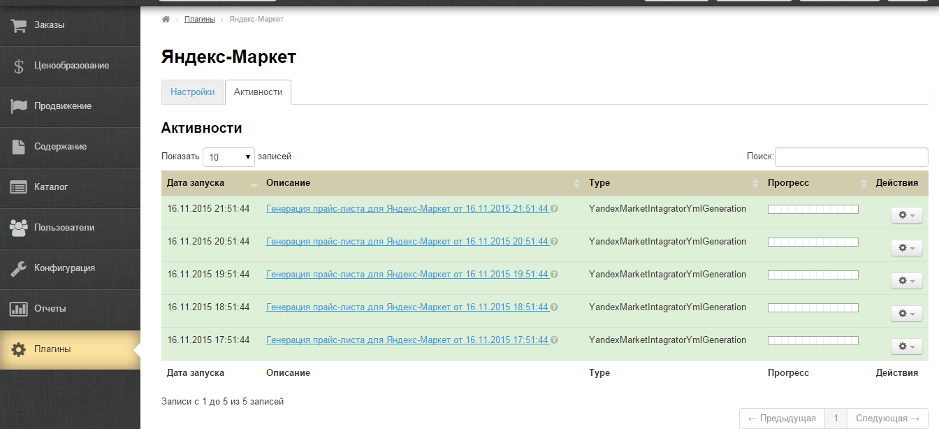The width and height of the screenshot is (939, 429).
Task: Click help icon beside the 19:51:44 description
Action: coord(554,275)
